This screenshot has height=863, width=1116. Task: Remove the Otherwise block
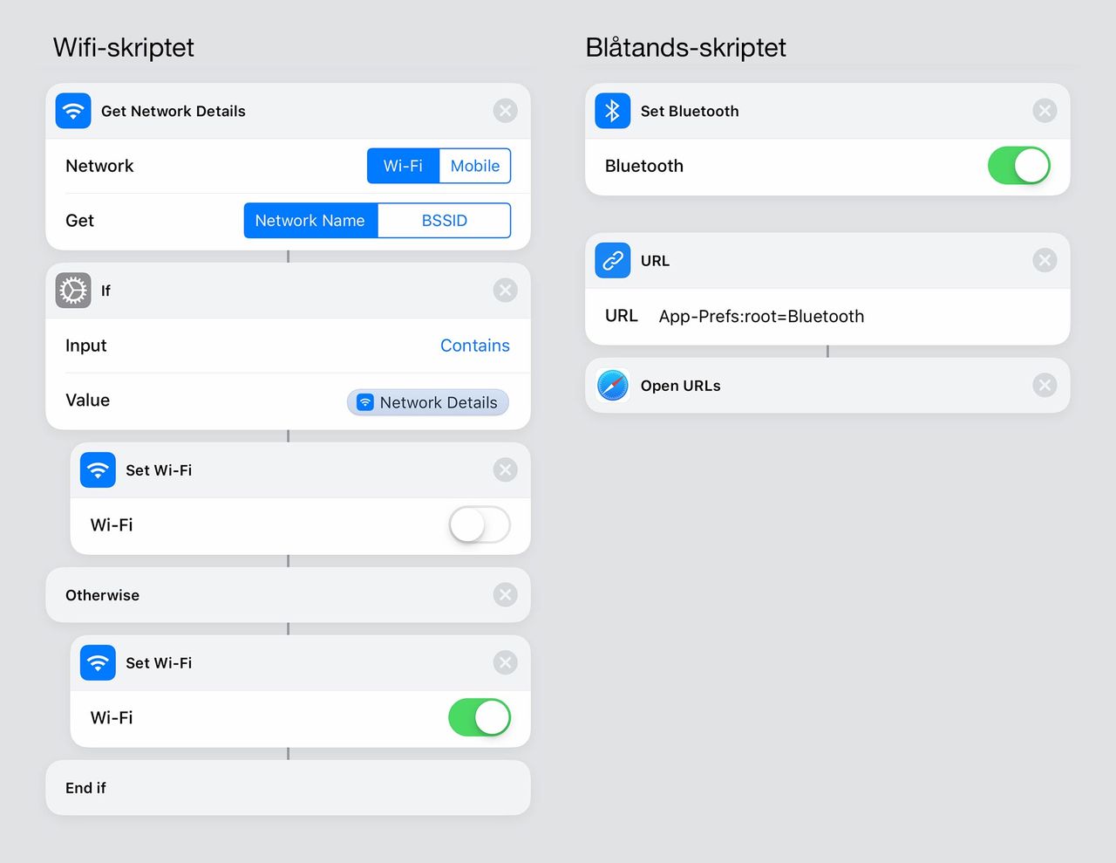coord(505,595)
